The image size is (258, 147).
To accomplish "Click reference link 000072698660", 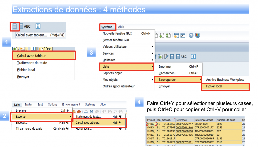I will [x=184, y=131].
